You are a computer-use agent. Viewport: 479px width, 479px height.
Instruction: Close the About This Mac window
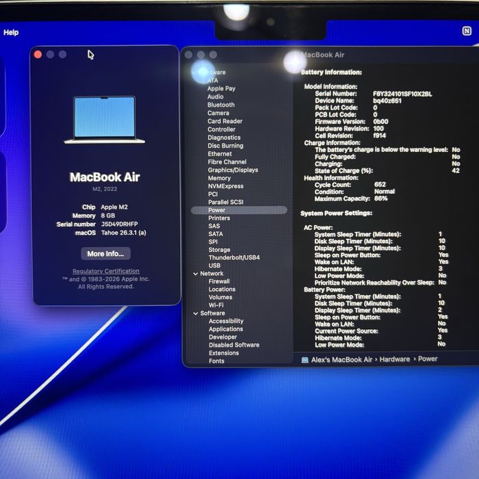pyautogui.click(x=38, y=54)
